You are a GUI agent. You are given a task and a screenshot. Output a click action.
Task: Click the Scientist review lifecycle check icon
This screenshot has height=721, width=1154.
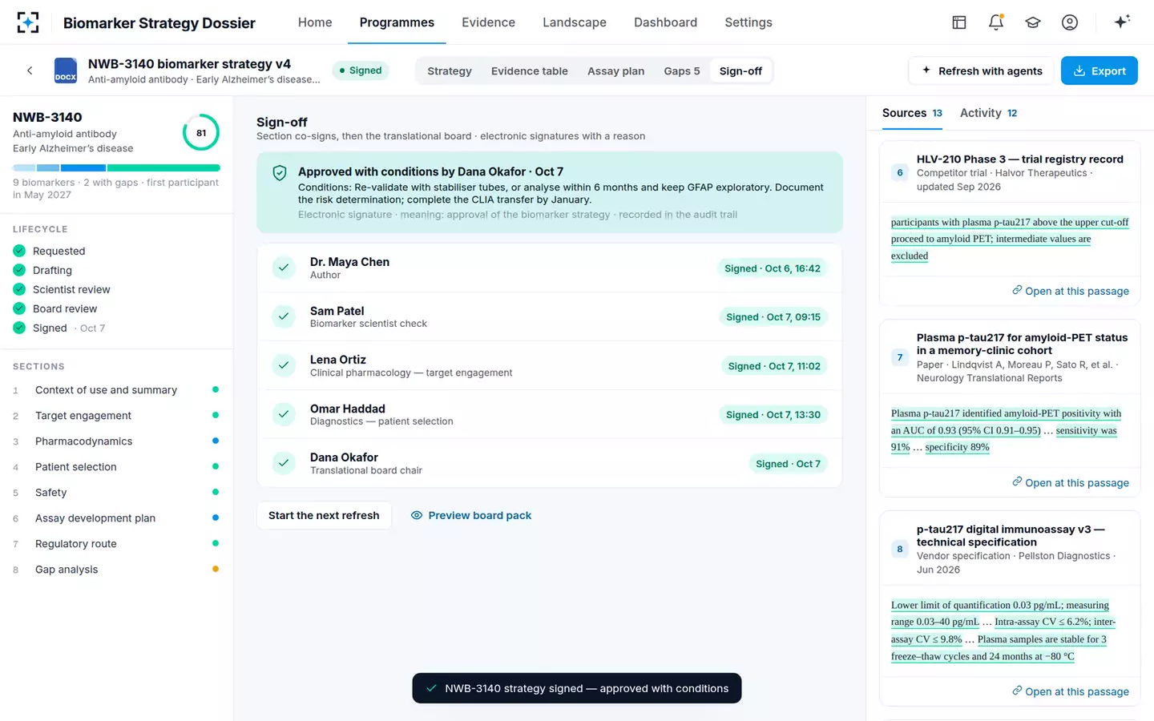point(19,289)
